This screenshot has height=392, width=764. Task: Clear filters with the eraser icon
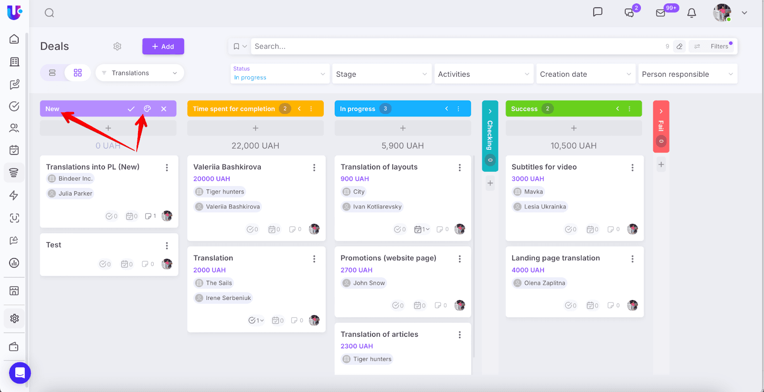679,46
